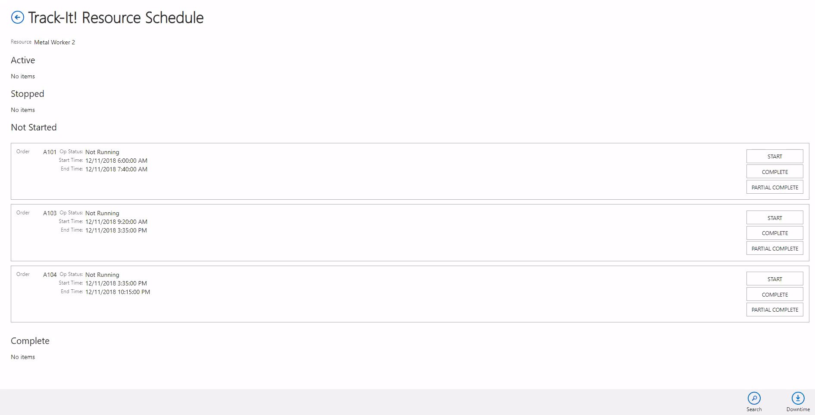
Task: Start order A103 operation
Action: click(x=774, y=218)
